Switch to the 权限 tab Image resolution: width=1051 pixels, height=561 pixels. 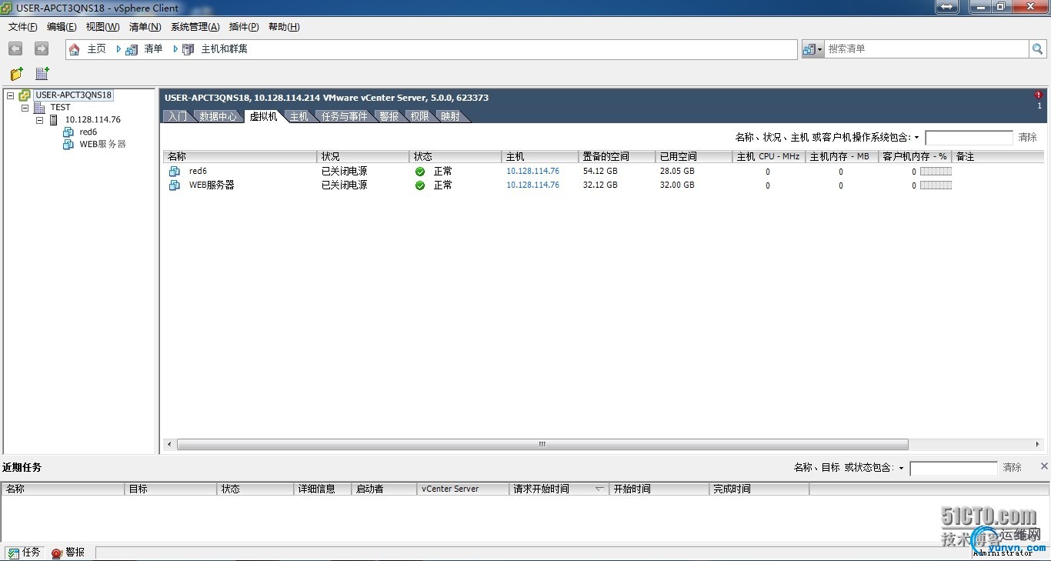(419, 117)
